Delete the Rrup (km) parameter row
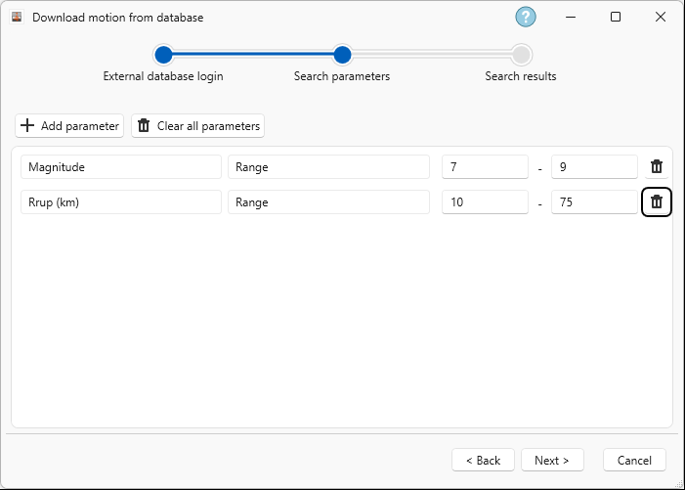The width and height of the screenshot is (685, 490). tap(656, 201)
